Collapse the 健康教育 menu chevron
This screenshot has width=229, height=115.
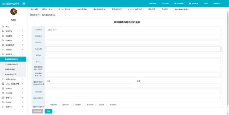point(22,54)
